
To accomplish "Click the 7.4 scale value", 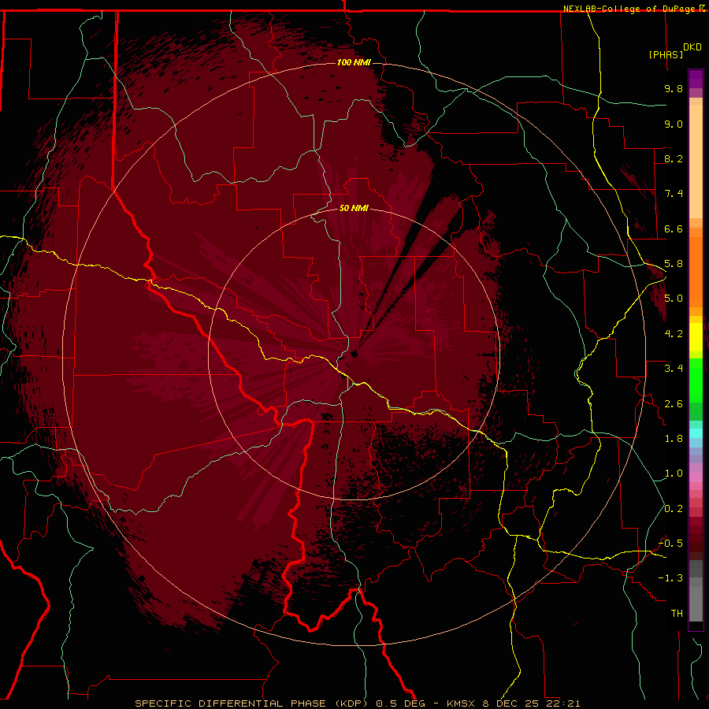I will [674, 194].
